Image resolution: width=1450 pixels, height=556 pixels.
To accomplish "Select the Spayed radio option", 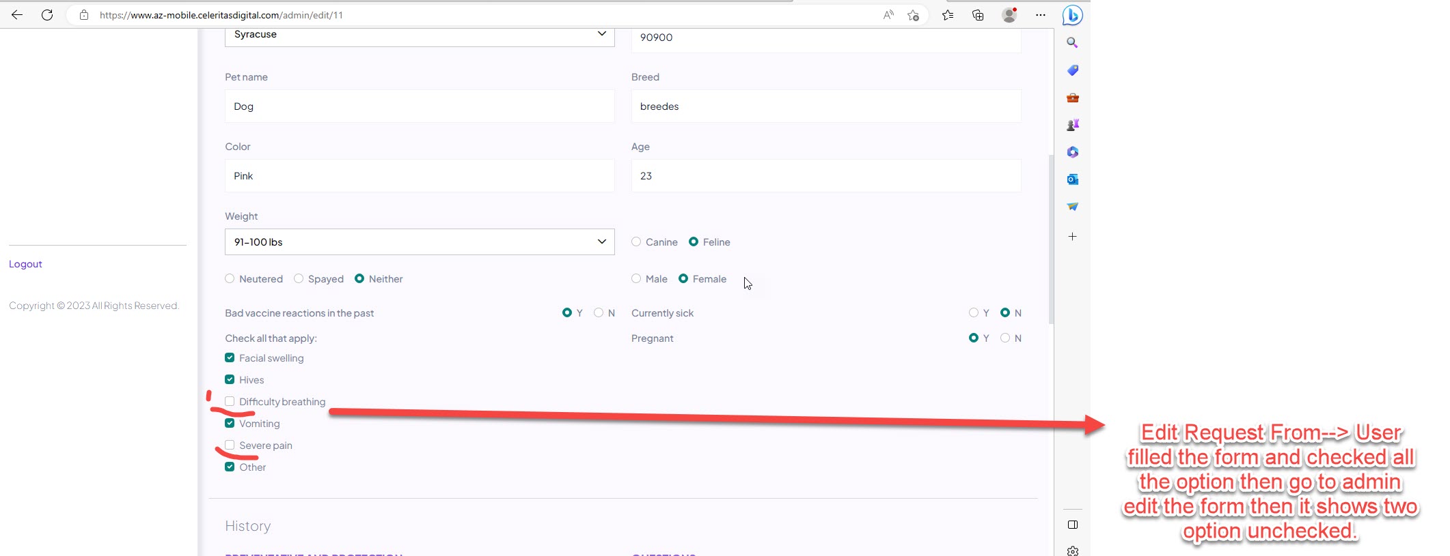I will coord(299,279).
